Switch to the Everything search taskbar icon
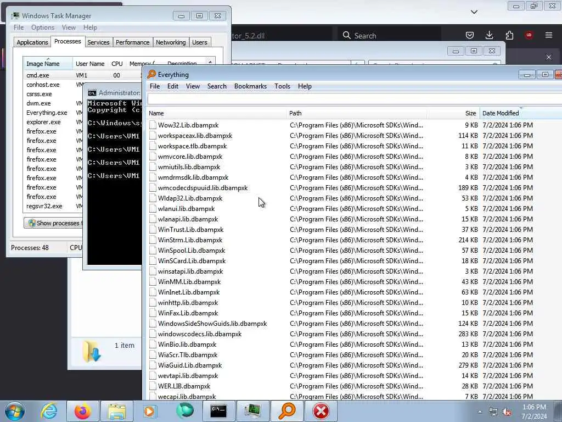The image size is (562, 422). click(x=287, y=411)
